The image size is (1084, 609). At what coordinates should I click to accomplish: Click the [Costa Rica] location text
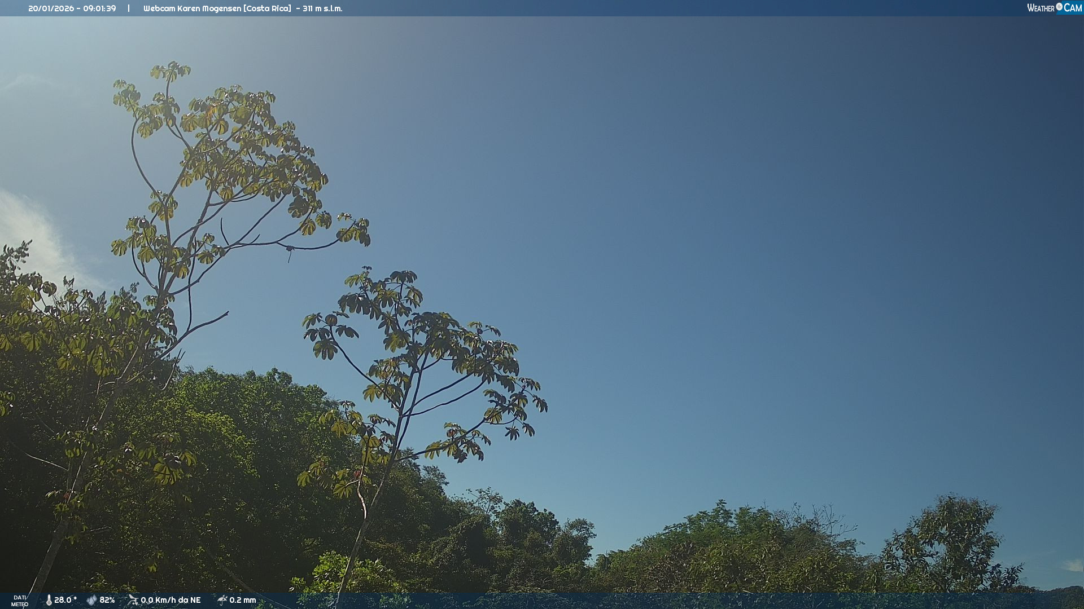pyautogui.click(x=267, y=8)
